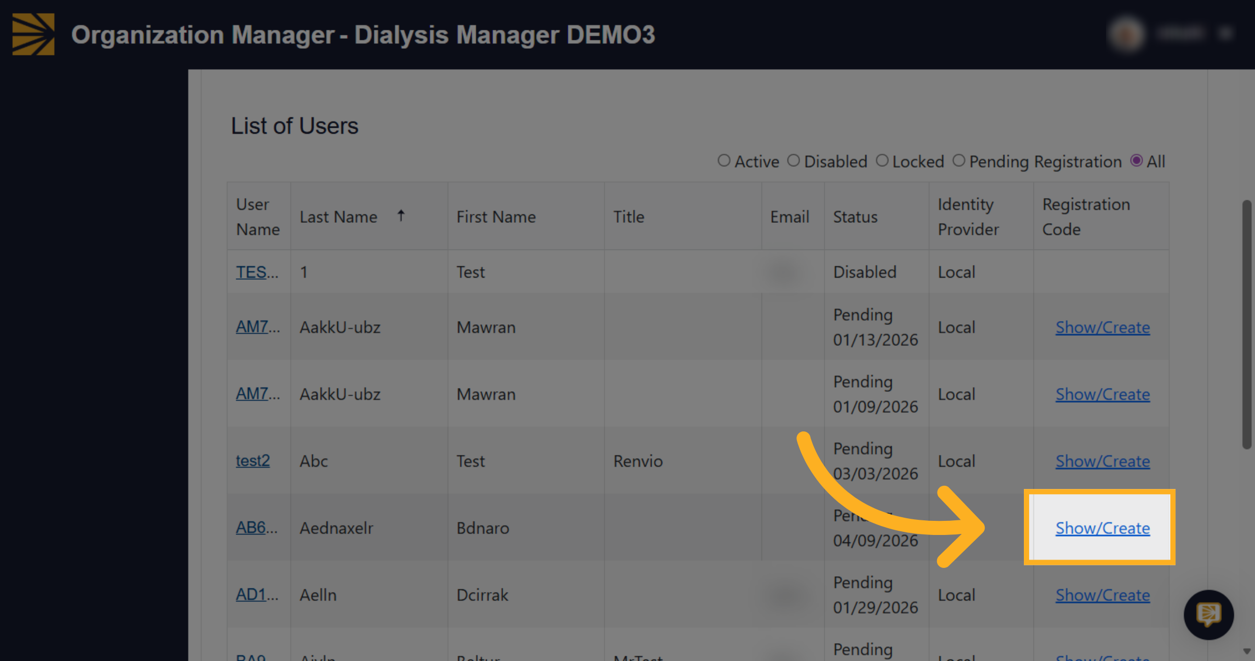Select the Active radio button
1255x661 pixels.
click(x=724, y=161)
